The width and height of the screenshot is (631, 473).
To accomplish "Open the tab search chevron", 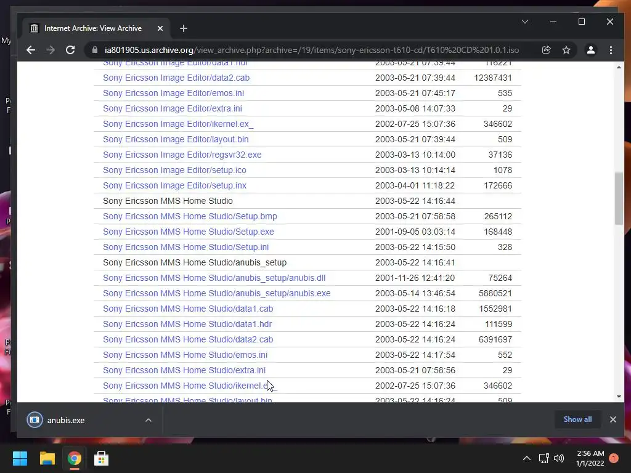I will pyautogui.click(x=525, y=22).
